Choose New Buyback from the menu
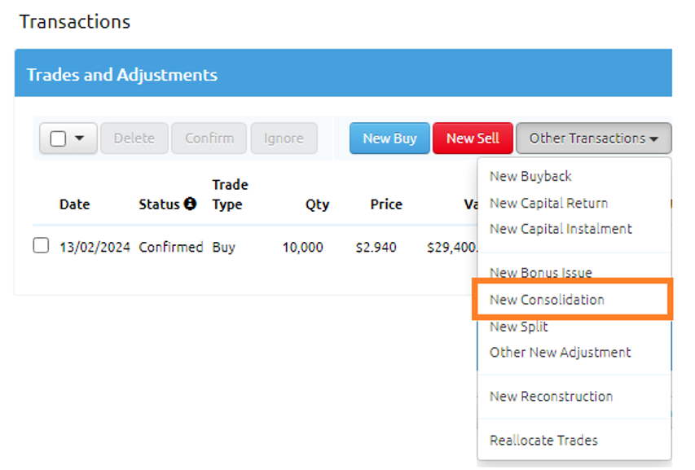The image size is (695, 470). tap(530, 176)
